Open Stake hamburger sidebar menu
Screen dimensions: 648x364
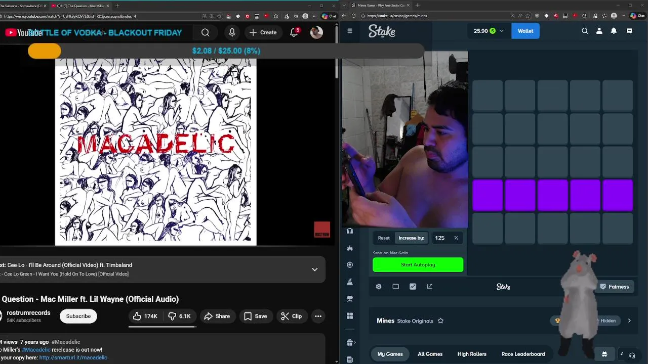point(349,31)
